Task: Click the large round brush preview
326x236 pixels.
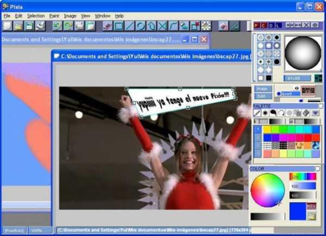Action: 303,53
